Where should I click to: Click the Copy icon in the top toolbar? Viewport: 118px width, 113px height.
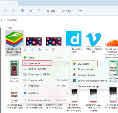tap(5, 11)
